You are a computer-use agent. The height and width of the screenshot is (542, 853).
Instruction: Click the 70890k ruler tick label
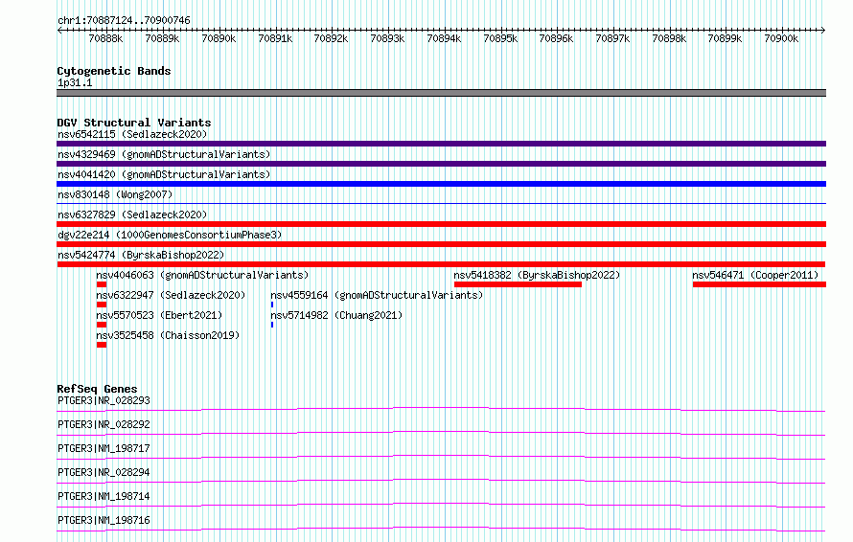click(219, 38)
